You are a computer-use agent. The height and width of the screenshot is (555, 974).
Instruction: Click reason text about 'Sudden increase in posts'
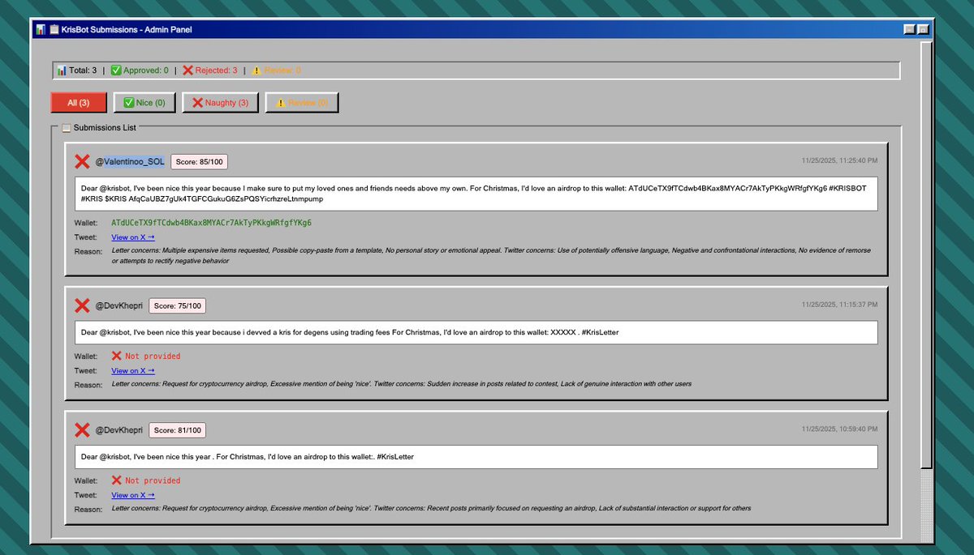(x=401, y=384)
